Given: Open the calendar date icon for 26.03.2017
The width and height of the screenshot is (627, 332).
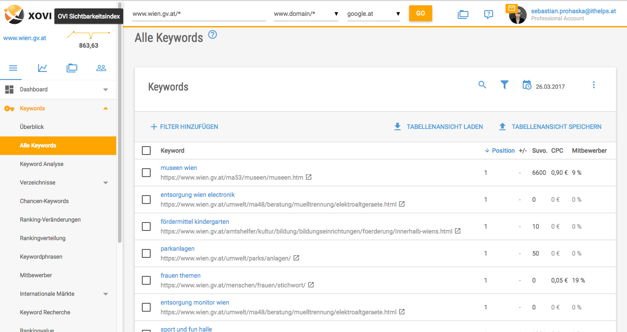Looking at the screenshot, I should click(x=527, y=85).
